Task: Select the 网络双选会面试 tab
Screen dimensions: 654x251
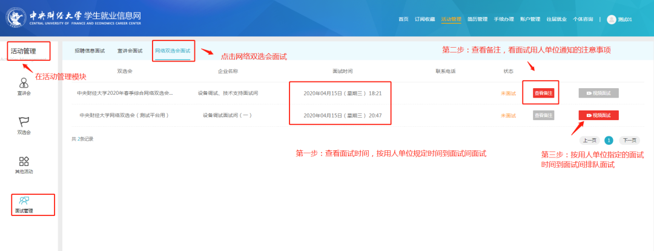Action: [x=173, y=51]
